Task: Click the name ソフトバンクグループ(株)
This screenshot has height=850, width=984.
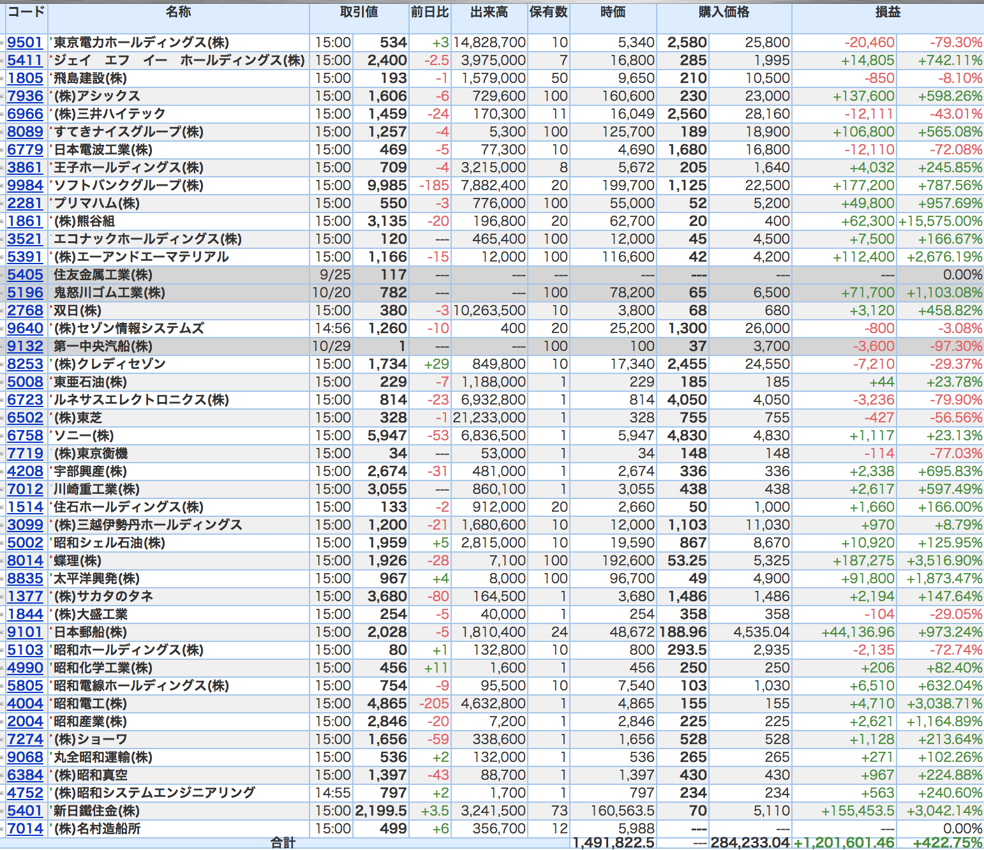Action: 128,185
